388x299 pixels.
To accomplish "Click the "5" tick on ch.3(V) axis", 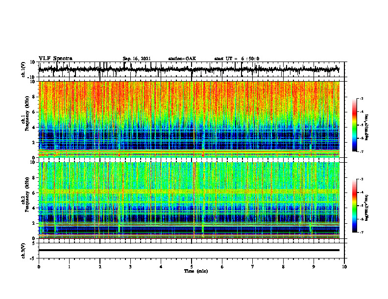I will coord(34,243).
